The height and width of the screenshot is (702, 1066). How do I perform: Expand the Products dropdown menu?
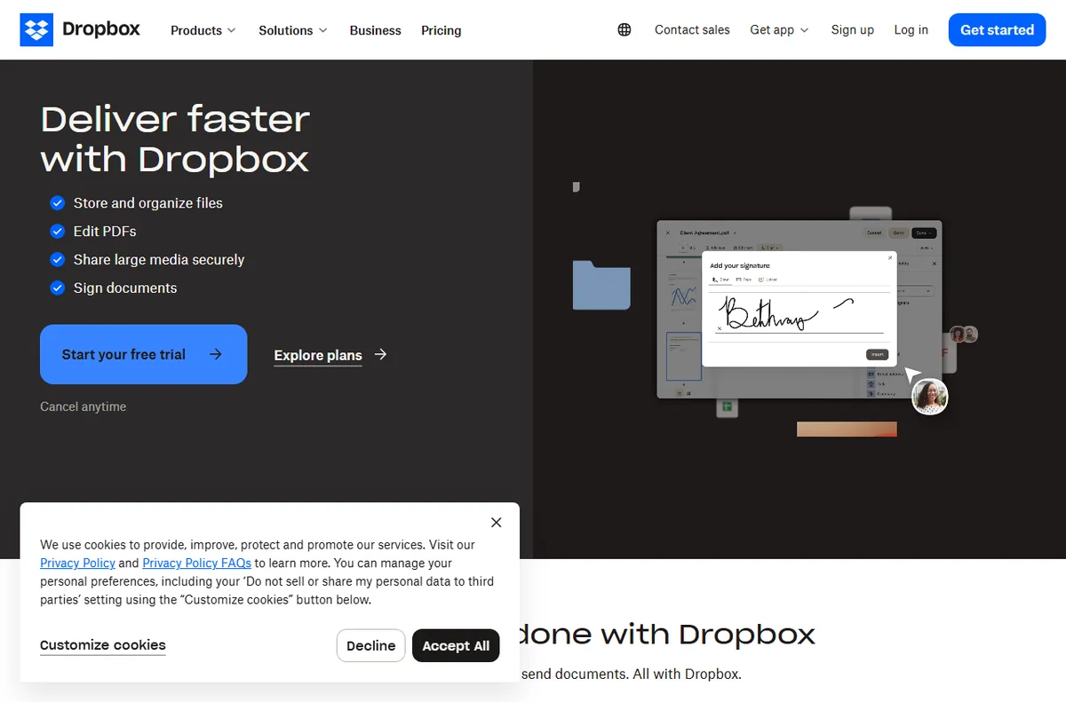(x=203, y=30)
